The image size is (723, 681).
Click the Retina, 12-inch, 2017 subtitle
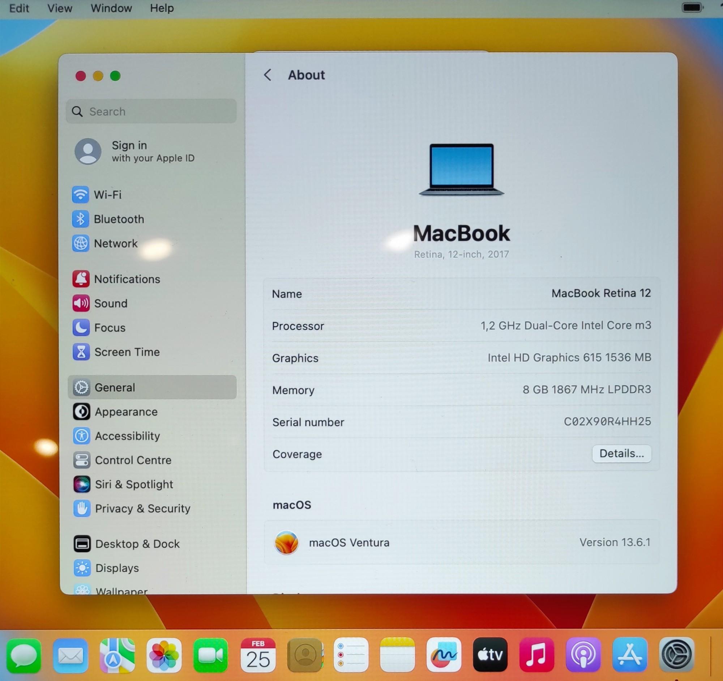click(x=461, y=254)
